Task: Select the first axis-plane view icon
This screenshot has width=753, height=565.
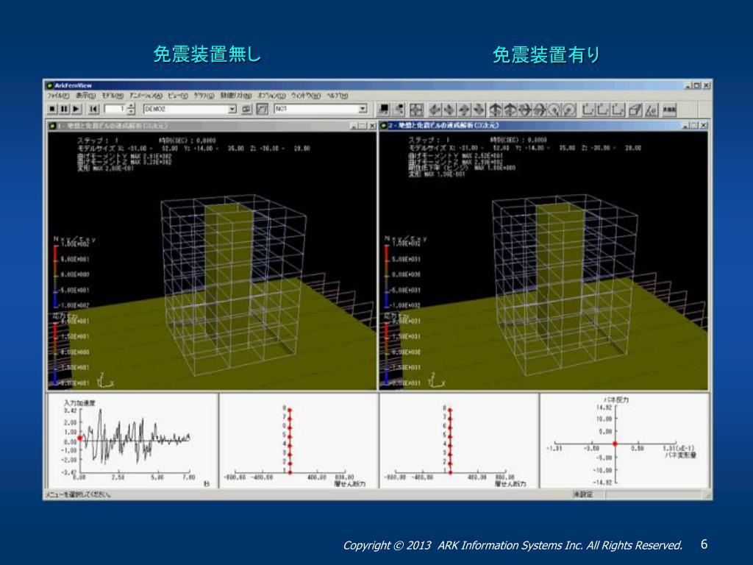Action: pyautogui.click(x=588, y=110)
